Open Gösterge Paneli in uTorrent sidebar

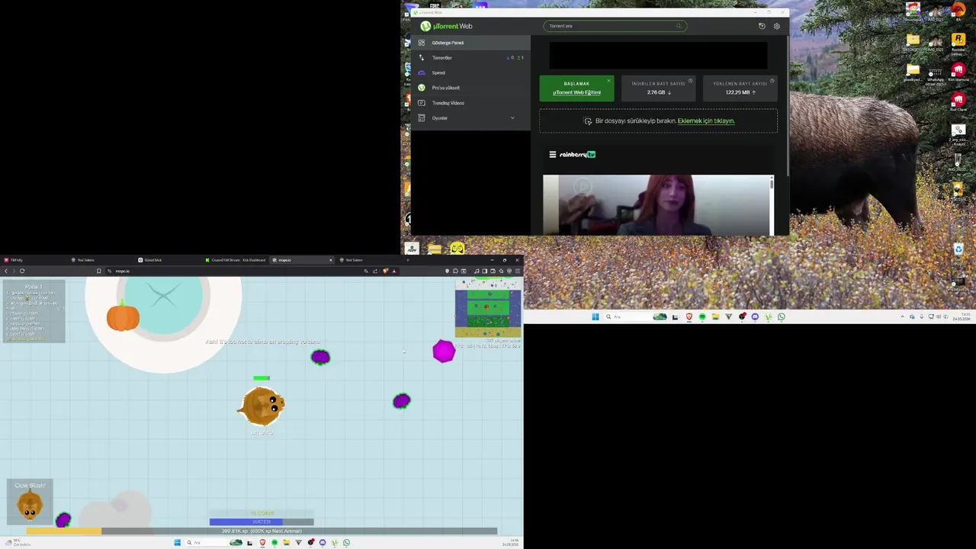point(470,43)
